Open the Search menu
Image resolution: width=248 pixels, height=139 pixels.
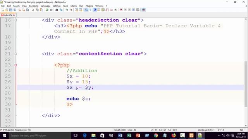[16, 6]
